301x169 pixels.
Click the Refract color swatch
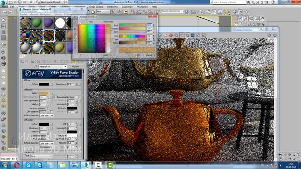pyautogui.click(x=44, y=124)
